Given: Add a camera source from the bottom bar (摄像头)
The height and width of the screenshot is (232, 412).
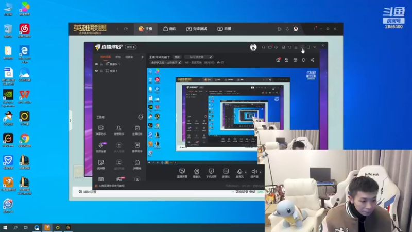Looking at the screenshot, I should (197, 173).
